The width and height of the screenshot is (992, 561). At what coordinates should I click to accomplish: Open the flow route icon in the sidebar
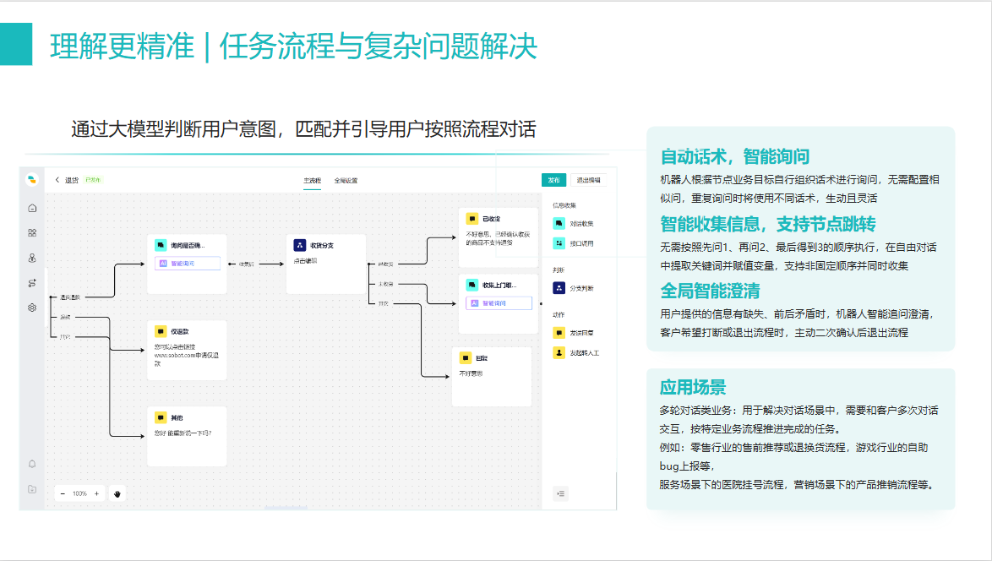32,283
